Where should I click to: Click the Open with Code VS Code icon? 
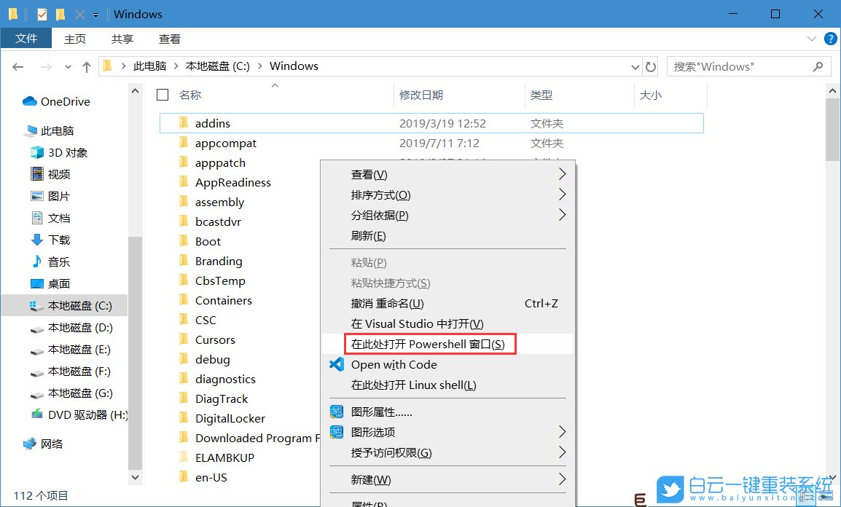click(x=336, y=364)
